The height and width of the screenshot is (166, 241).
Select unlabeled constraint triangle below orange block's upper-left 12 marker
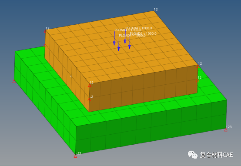coord(45,46)
